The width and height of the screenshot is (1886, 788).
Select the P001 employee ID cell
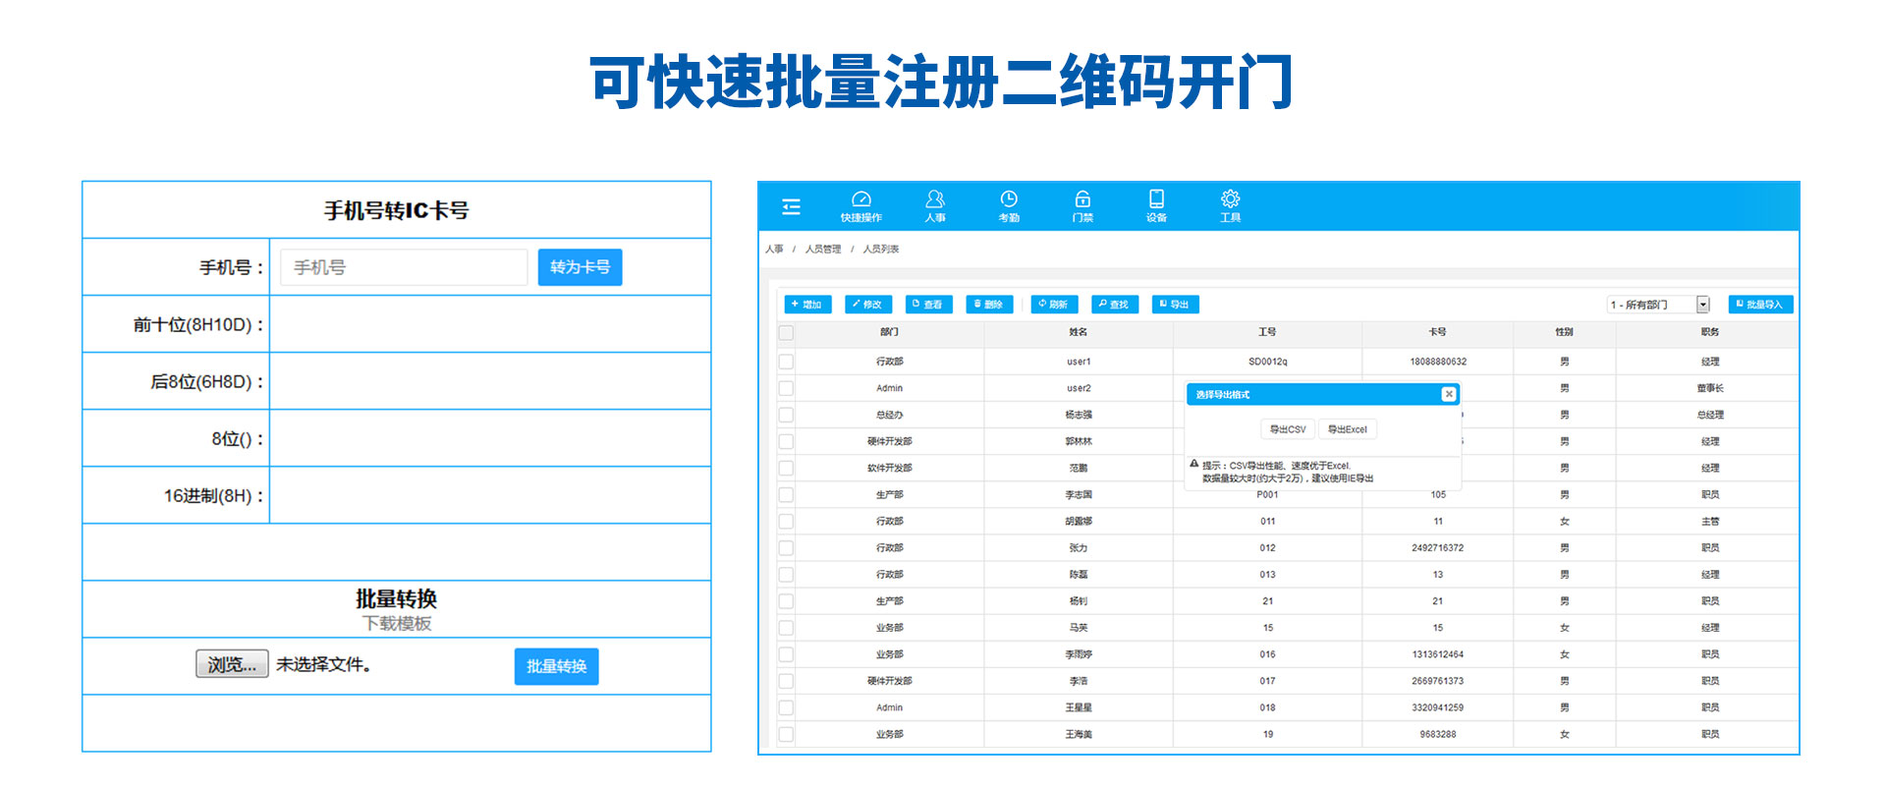(x=1268, y=494)
